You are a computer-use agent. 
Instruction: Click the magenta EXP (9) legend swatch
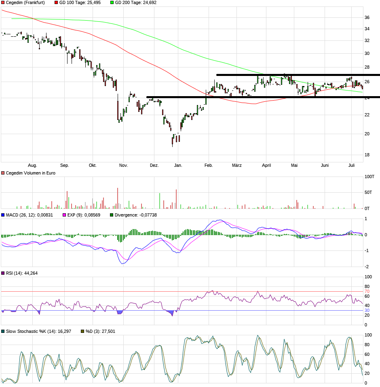64,215
